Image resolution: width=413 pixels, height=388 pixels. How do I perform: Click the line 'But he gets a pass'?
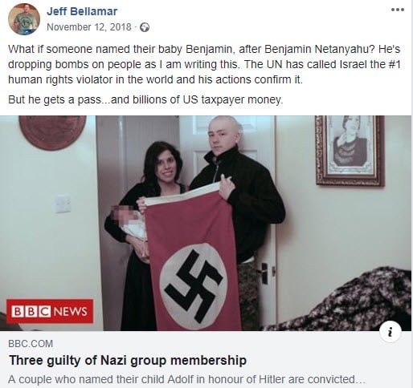pyautogui.click(x=145, y=99)
